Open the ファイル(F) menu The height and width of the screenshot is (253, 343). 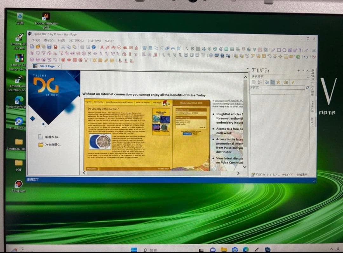point(35,40)
